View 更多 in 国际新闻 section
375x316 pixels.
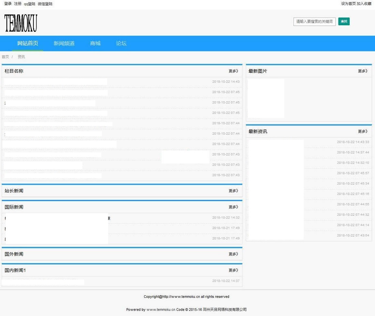pos(233,207)
